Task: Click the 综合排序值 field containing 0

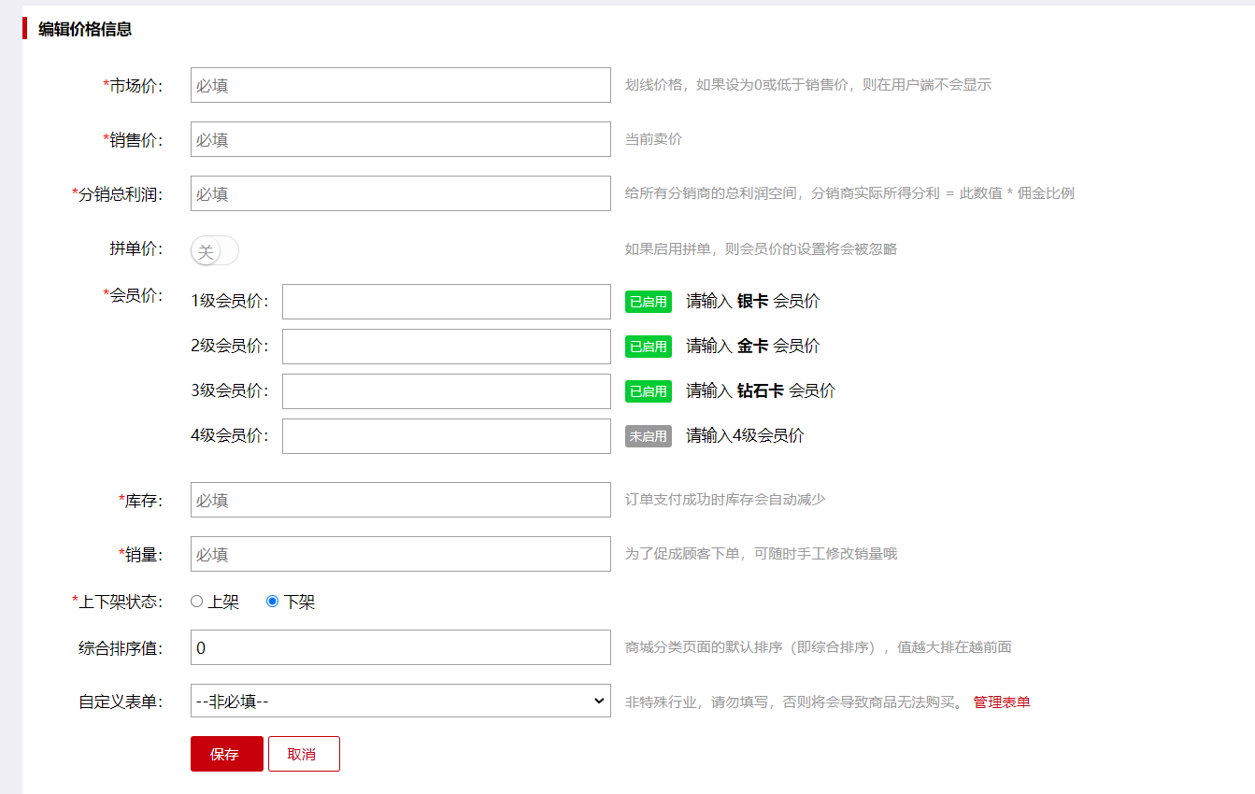Action: tap(400, 647)
